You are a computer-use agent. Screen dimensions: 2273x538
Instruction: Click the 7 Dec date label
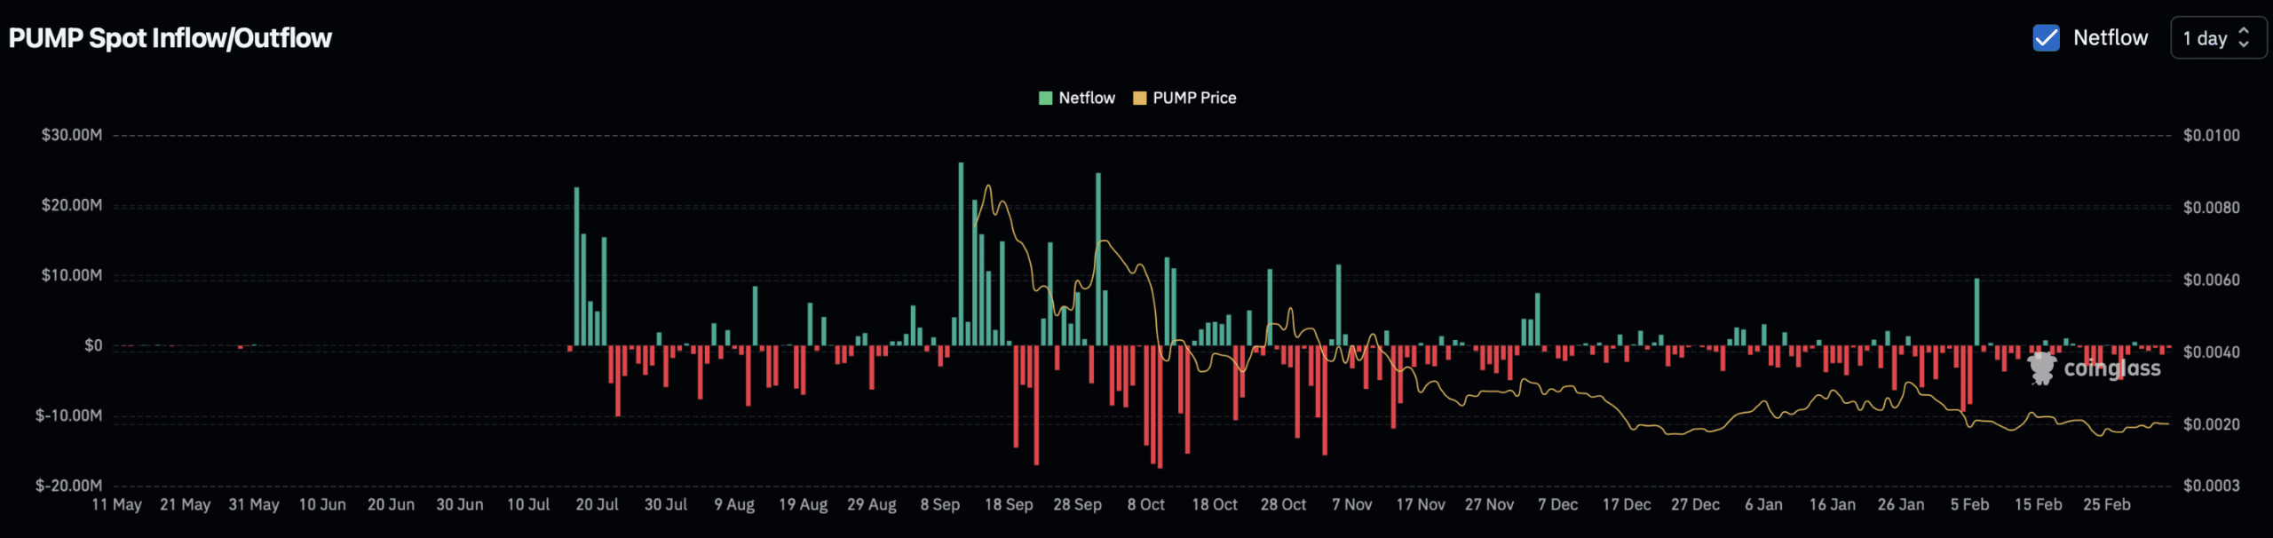point(1558,504)
